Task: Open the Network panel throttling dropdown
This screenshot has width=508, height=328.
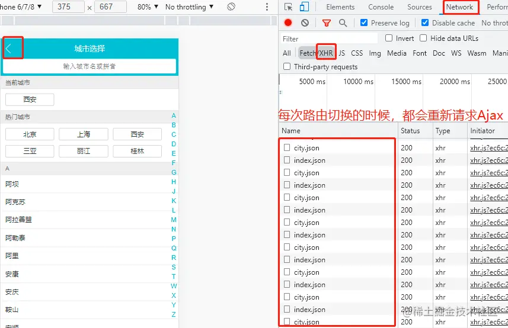Action: (x=494, y=23)
